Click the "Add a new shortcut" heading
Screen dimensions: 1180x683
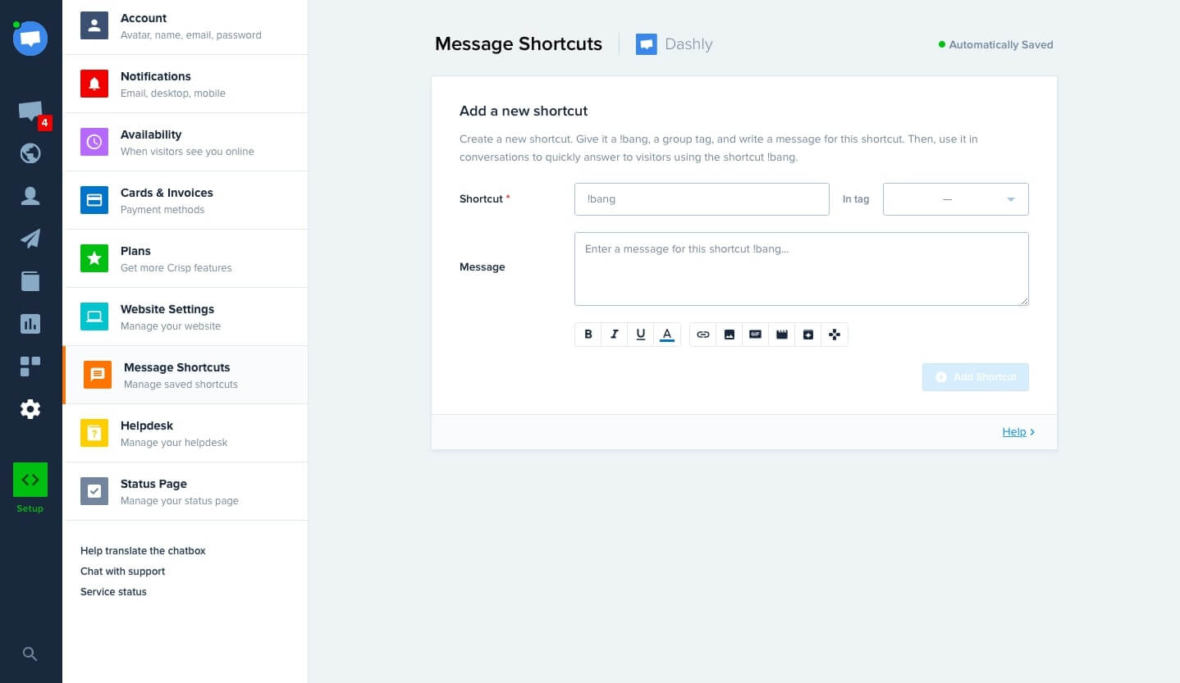click(524, 111)
